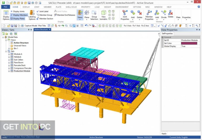Screen dimensions: 202x140
Task: Click the Add member tool in Member group
Action: click(157, 15)
